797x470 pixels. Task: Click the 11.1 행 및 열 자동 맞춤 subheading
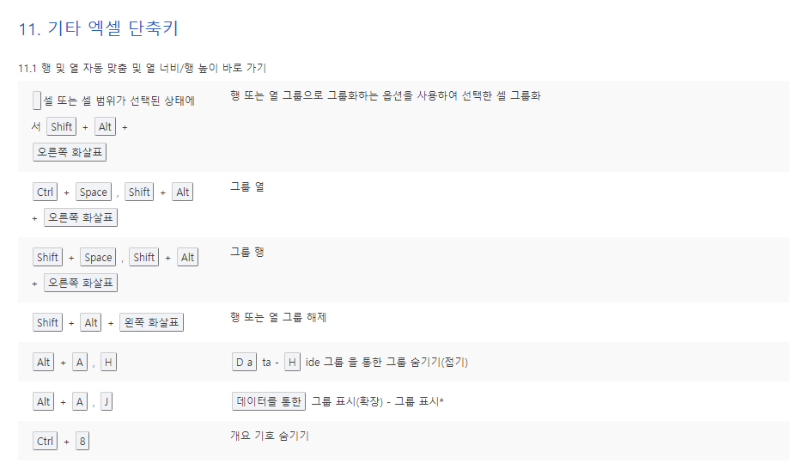(143, 67)
